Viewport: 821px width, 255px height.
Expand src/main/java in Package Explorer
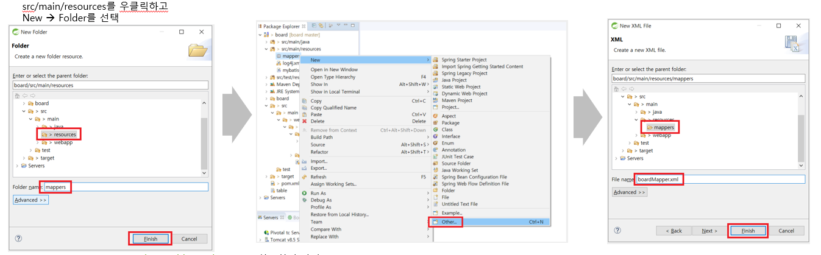[267, 41]
